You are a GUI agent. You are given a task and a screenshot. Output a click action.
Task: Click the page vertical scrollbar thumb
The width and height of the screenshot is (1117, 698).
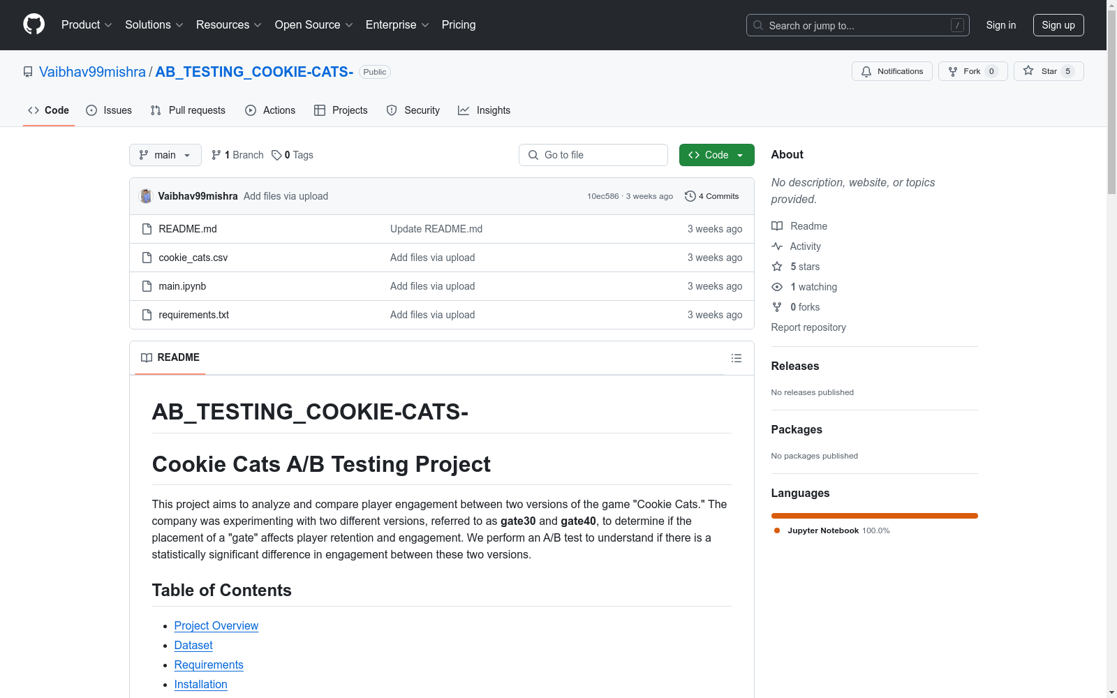pos(1111,101)
